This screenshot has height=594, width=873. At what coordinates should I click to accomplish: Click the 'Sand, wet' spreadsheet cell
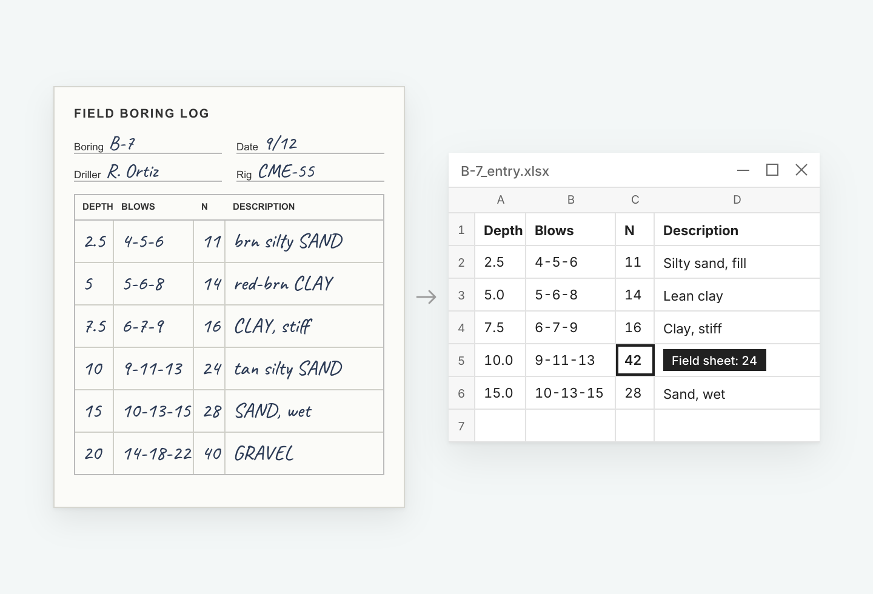click(x=737, y=393)
